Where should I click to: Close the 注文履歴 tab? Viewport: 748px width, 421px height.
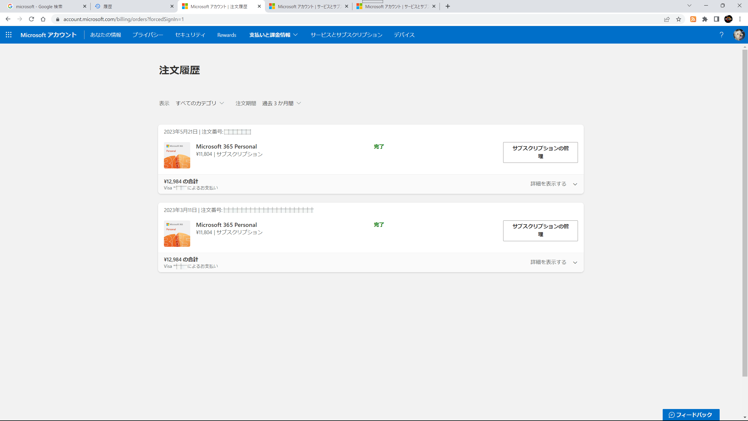click(259, 6)
